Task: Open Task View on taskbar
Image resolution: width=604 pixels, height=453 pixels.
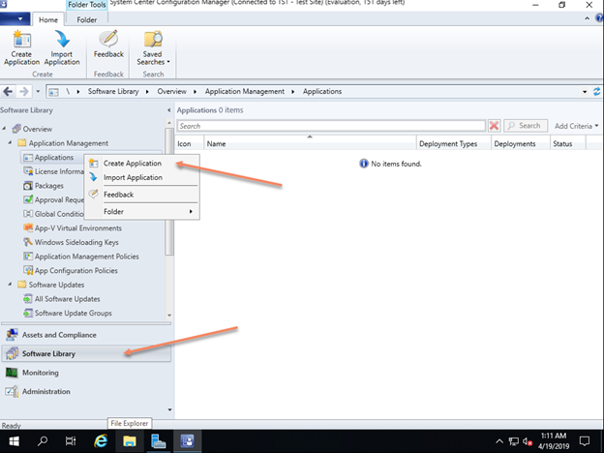Action: tap(71, 441)
